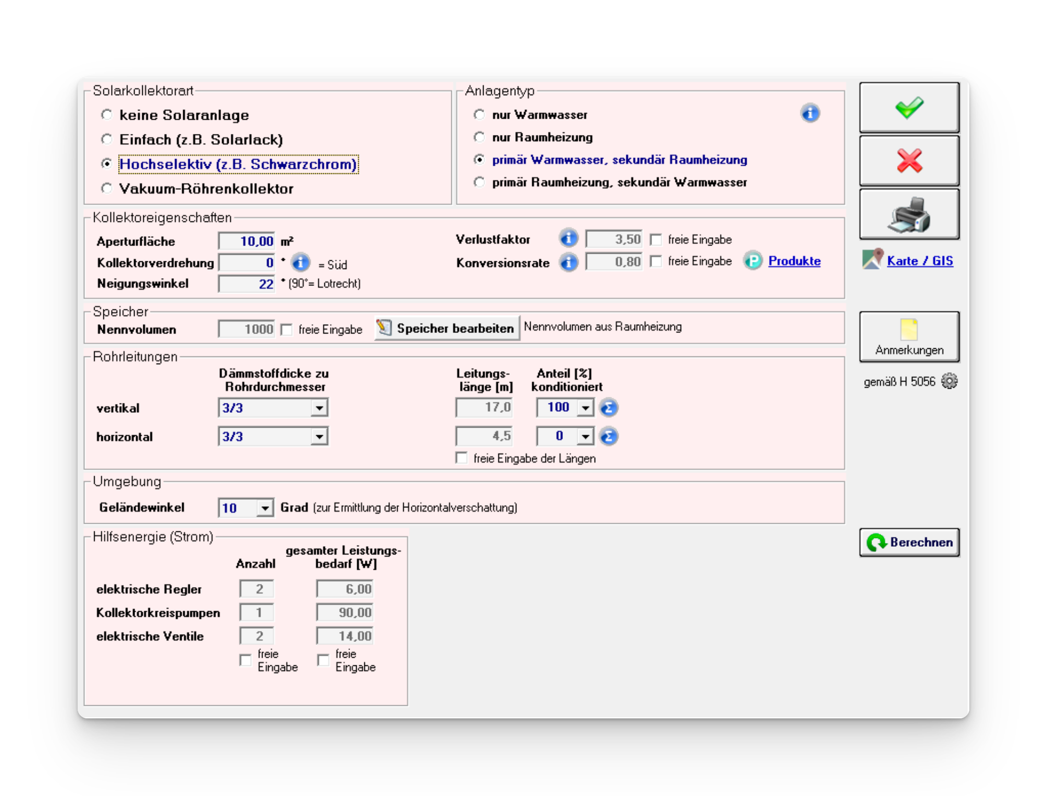Viewport: 1047px width, 796px height.
Task: Click the sum icon for horizontal pipes
Action: 608,436
